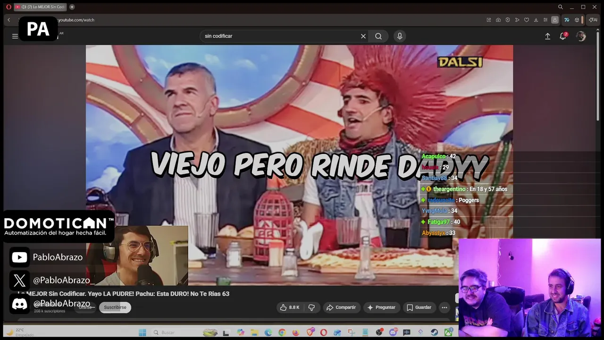Open Opera's tab search magnifier
The image size is (604, 340).
(561, 7)
